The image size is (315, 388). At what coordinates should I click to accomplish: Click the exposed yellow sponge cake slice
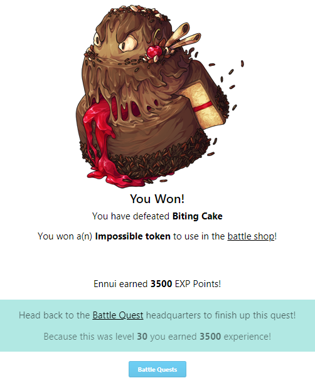tap(205, 106)
